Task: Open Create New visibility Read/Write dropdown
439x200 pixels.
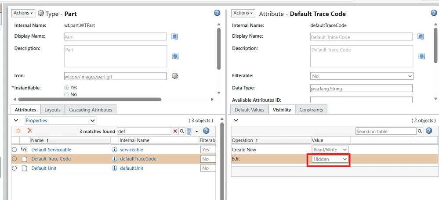Action: tap(330, 150)
